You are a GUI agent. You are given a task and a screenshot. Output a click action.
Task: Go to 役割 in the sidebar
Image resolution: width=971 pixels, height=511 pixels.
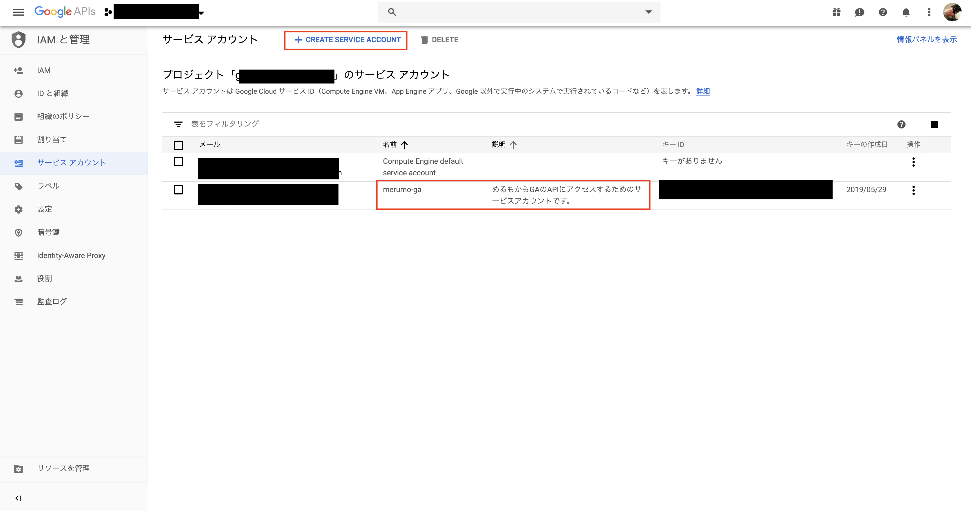[45, 278]
